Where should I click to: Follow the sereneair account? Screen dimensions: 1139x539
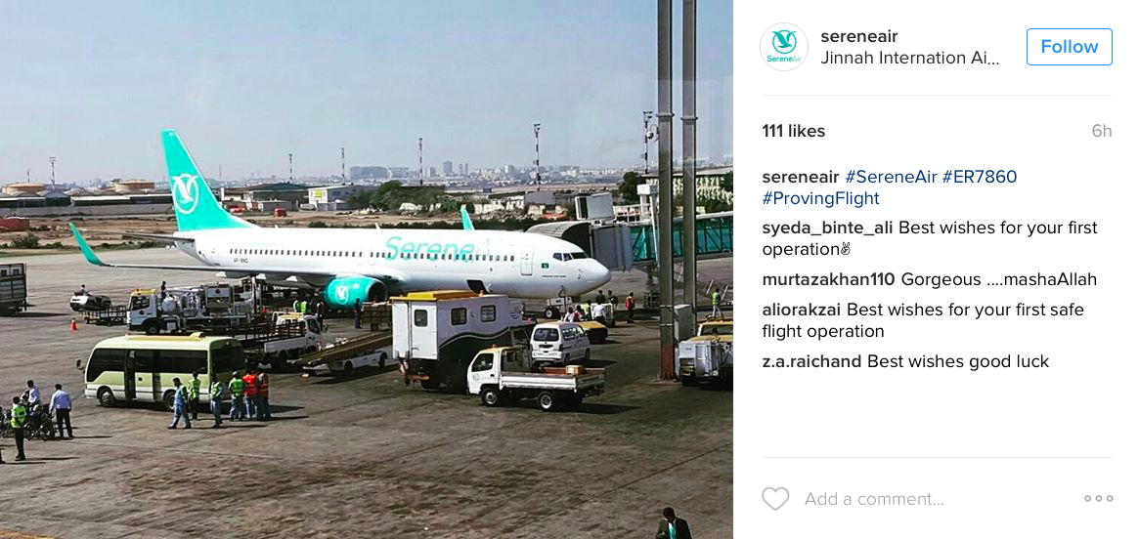(x=1070, y=47)
